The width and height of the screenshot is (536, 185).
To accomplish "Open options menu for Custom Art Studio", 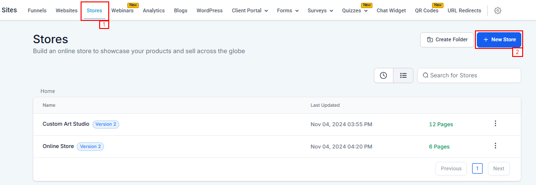I will [495, 124].
